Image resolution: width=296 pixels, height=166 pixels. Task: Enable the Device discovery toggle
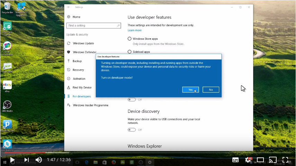[x=132, y=130]
